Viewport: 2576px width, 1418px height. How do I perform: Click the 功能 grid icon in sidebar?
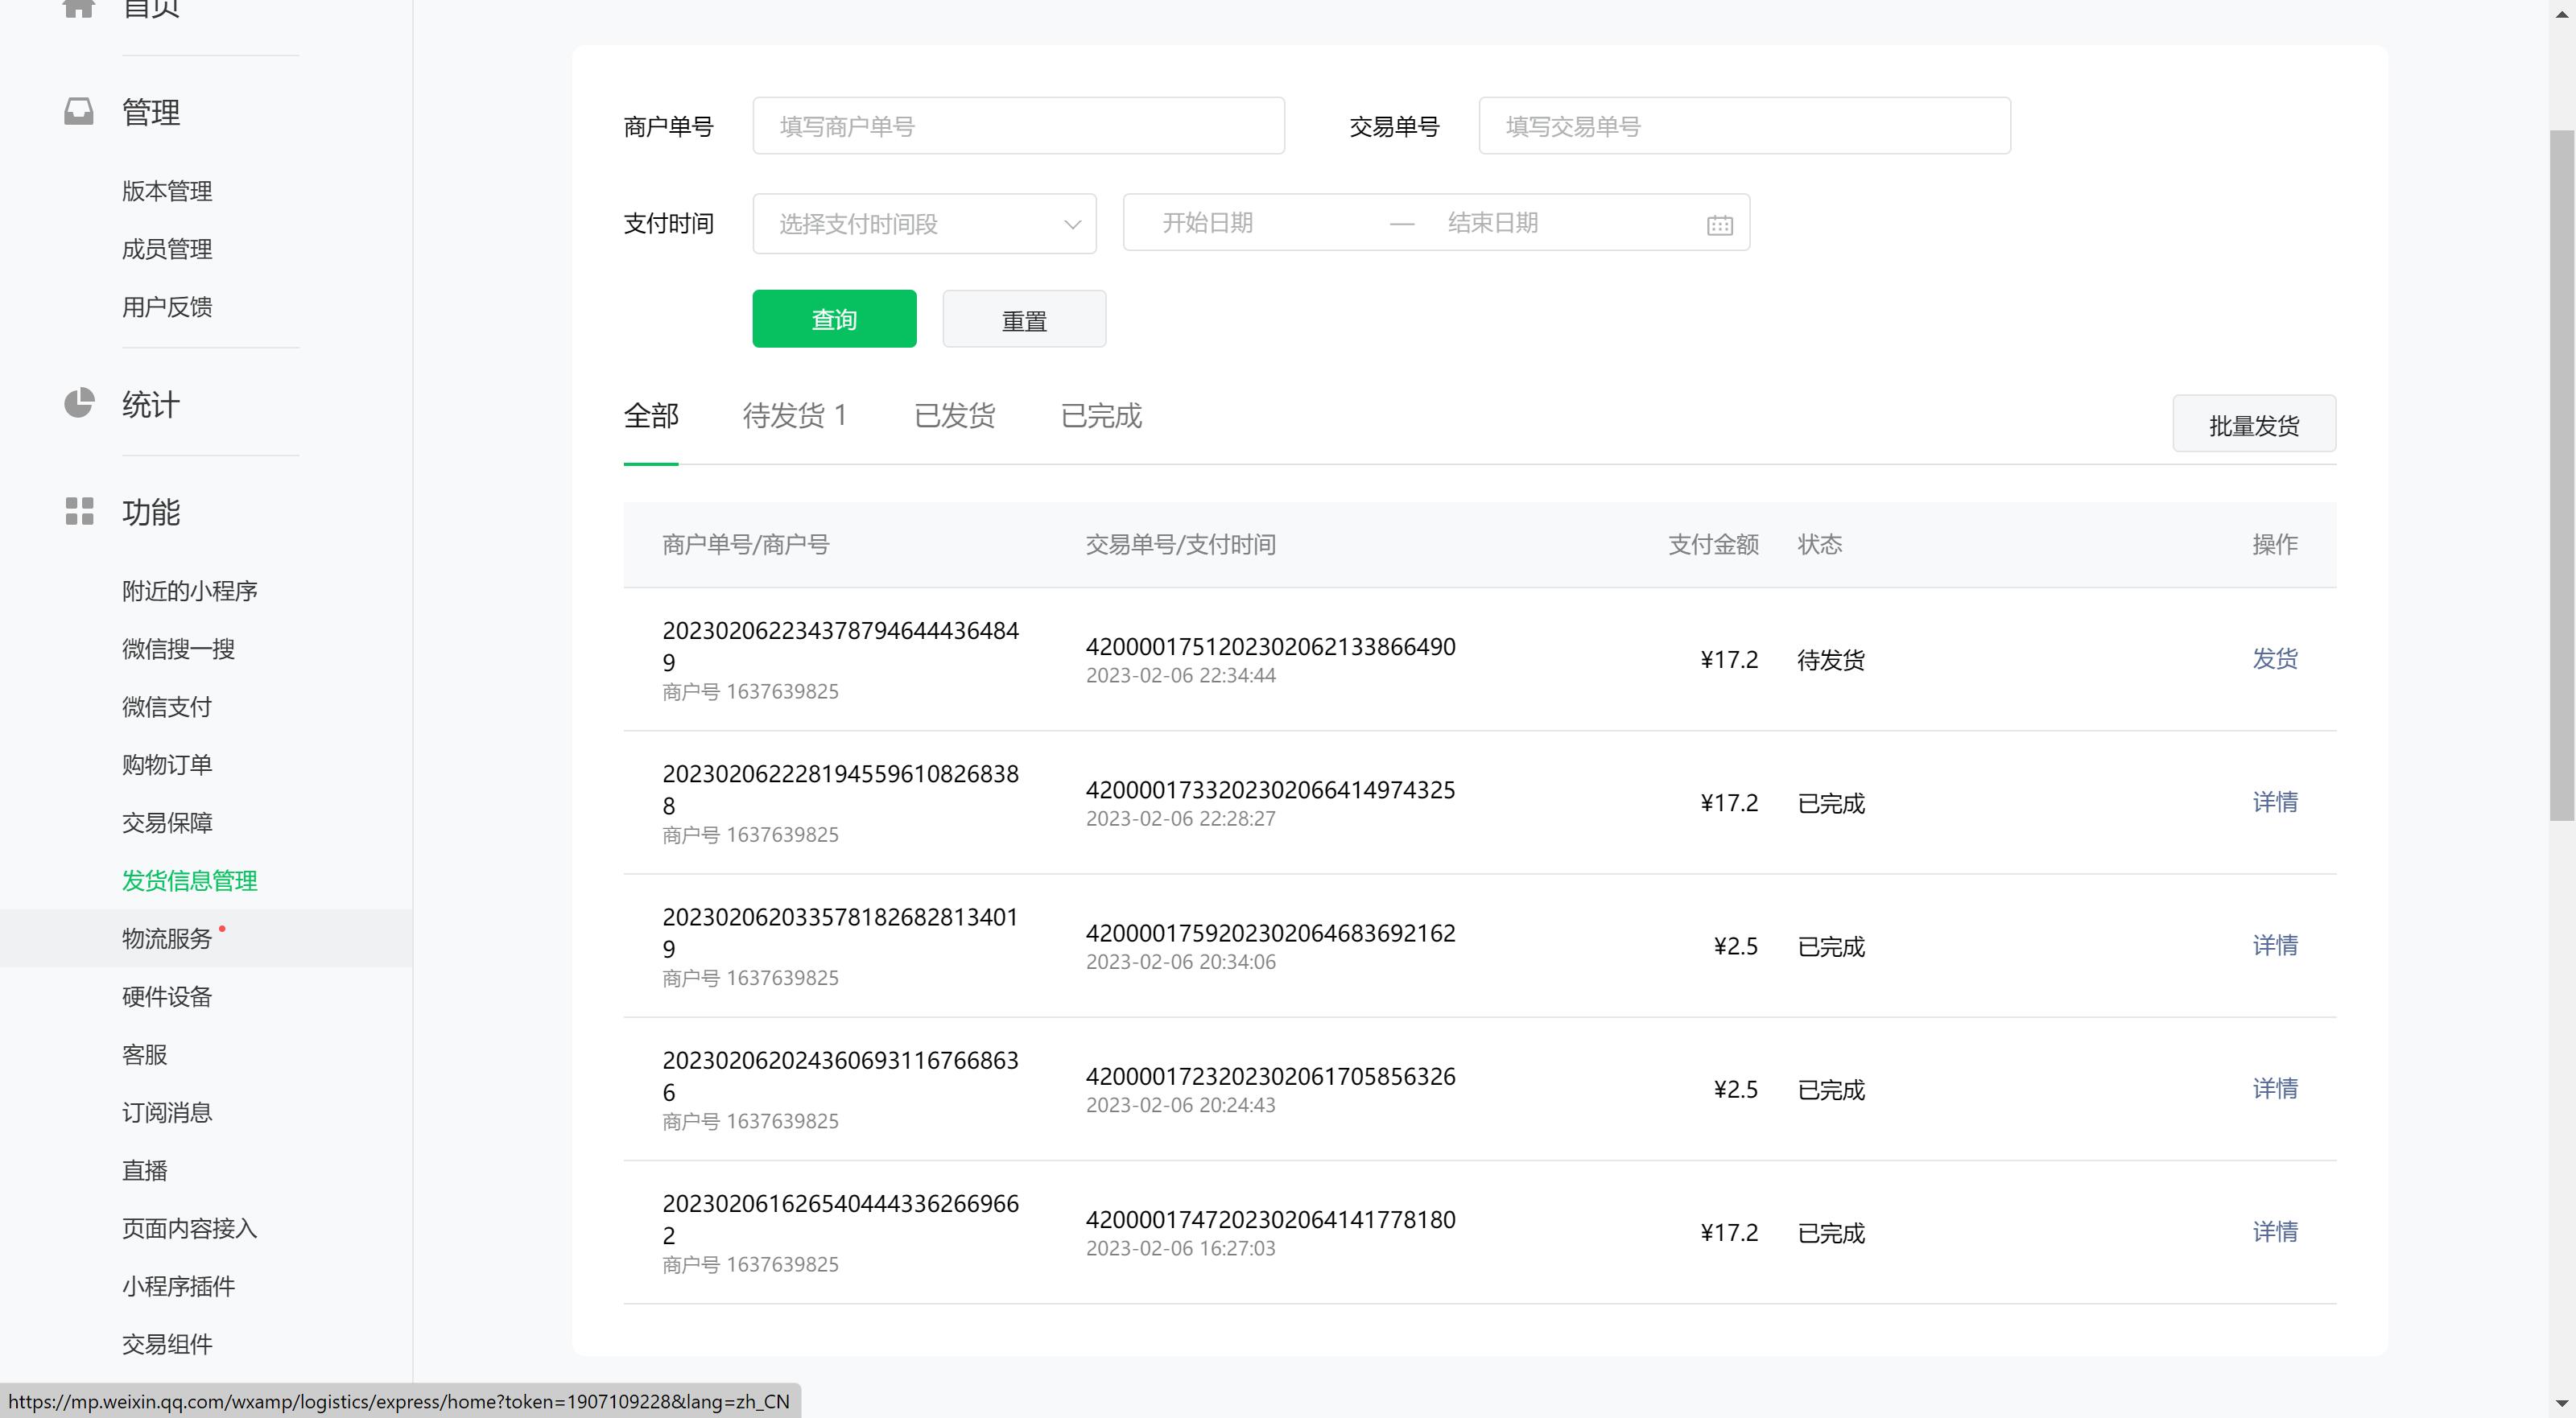(79, 511)
